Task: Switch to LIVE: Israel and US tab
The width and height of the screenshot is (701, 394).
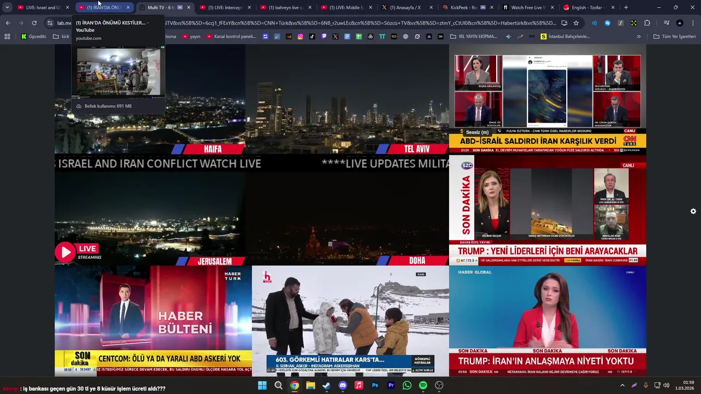Action: [43, 8]
